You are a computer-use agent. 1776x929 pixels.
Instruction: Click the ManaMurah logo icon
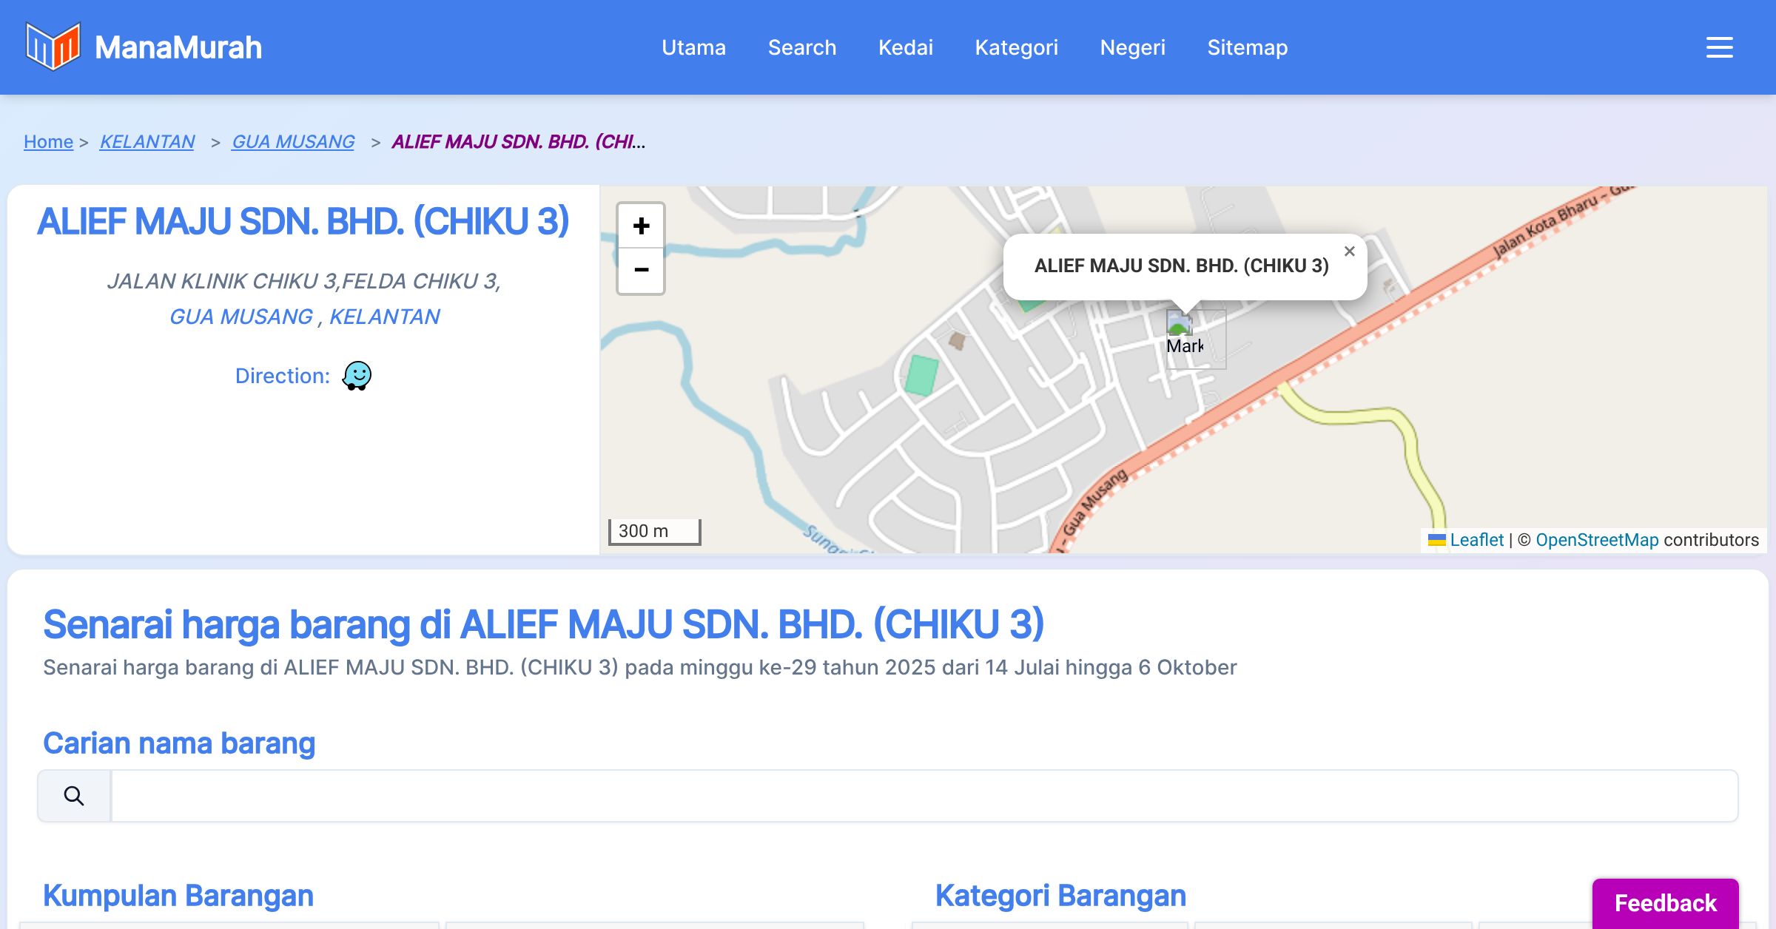(52, 47)
